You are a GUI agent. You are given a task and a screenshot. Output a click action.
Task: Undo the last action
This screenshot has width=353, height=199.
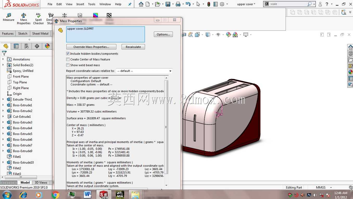click(x=188, y=4)
